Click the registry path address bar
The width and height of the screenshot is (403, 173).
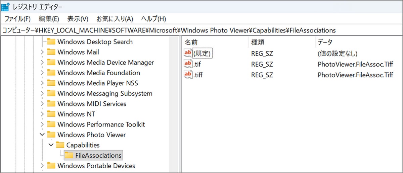pyautogui.click(x=201, y=30)
